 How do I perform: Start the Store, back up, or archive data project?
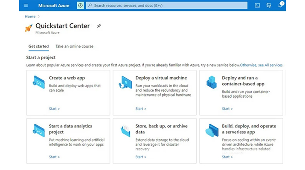[141, 157]
